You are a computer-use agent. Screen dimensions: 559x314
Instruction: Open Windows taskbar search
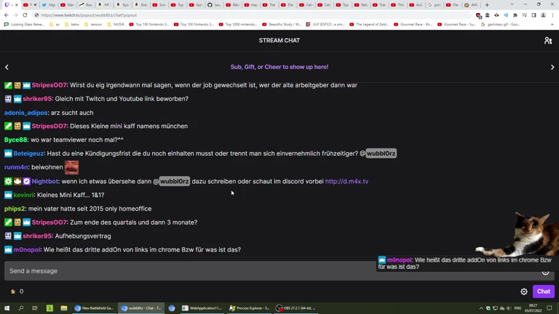click(x=20, y=308)
